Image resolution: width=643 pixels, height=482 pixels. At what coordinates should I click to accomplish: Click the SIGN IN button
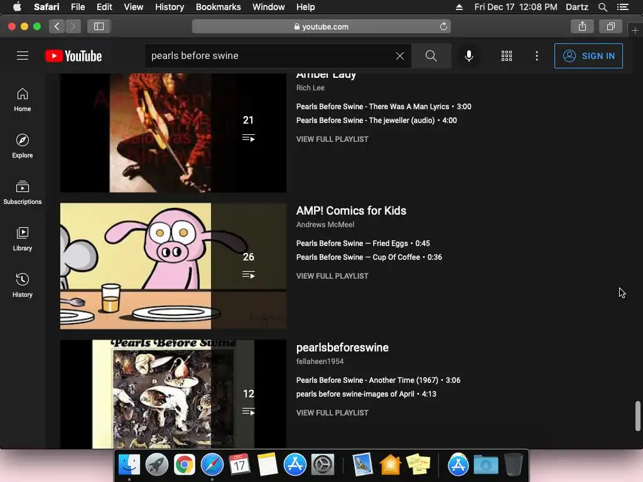(588, 56)
